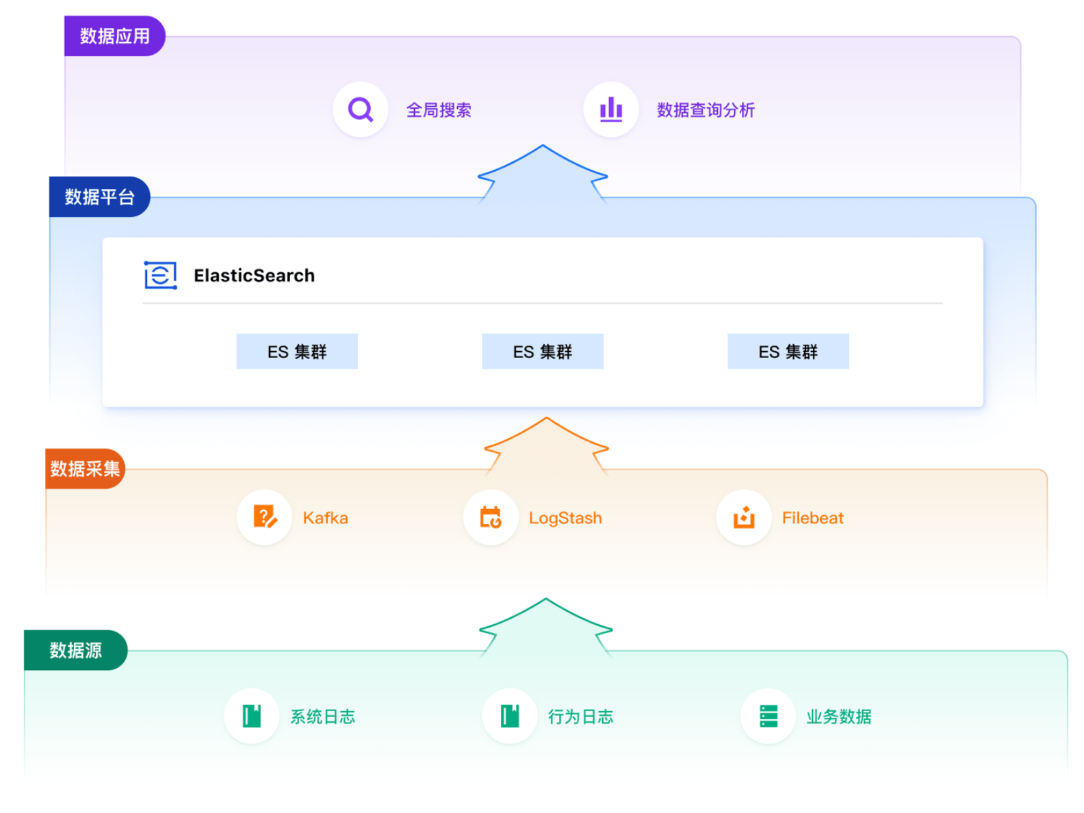Click the ElasticSearch heading text
Viewport: 1084px width, 813px height.
pos(254,276)
